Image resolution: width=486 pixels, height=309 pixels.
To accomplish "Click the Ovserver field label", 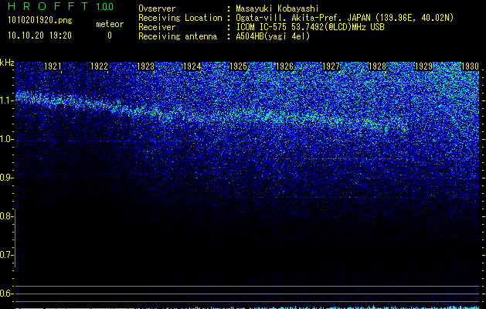I will (157, 8).
